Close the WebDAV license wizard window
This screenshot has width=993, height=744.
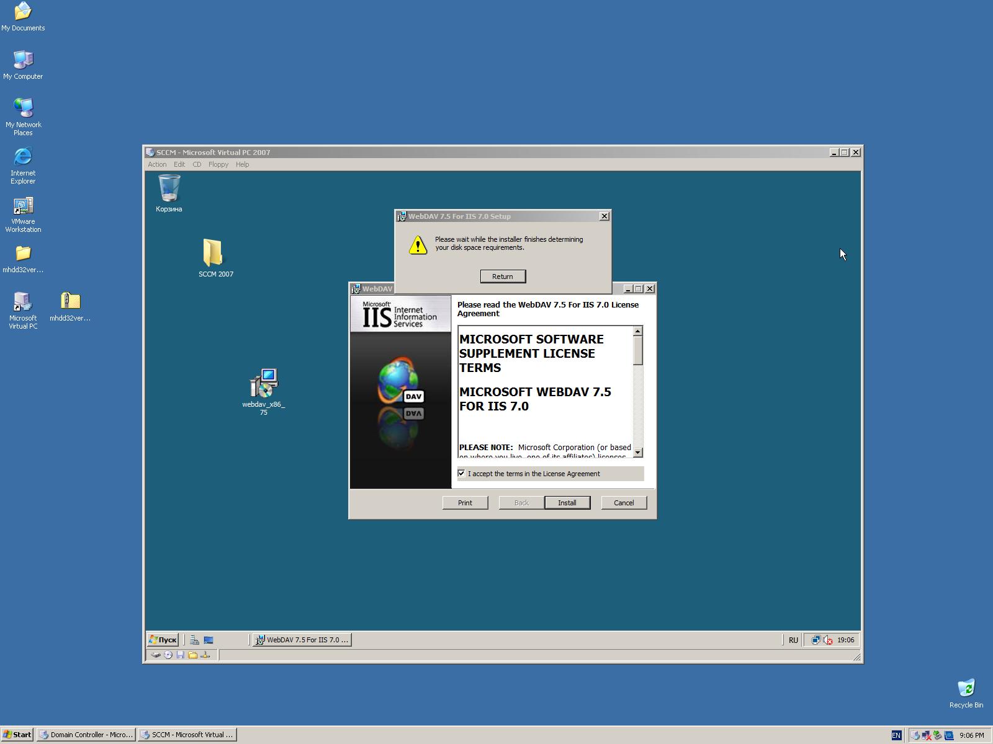click(650, 289)
